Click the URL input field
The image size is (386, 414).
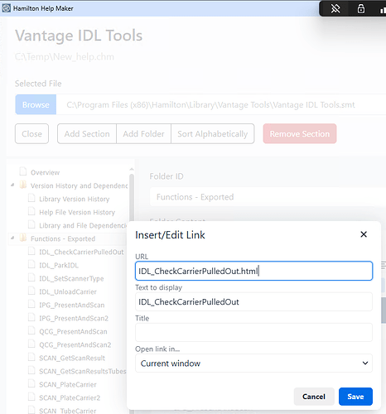(253, 271)
